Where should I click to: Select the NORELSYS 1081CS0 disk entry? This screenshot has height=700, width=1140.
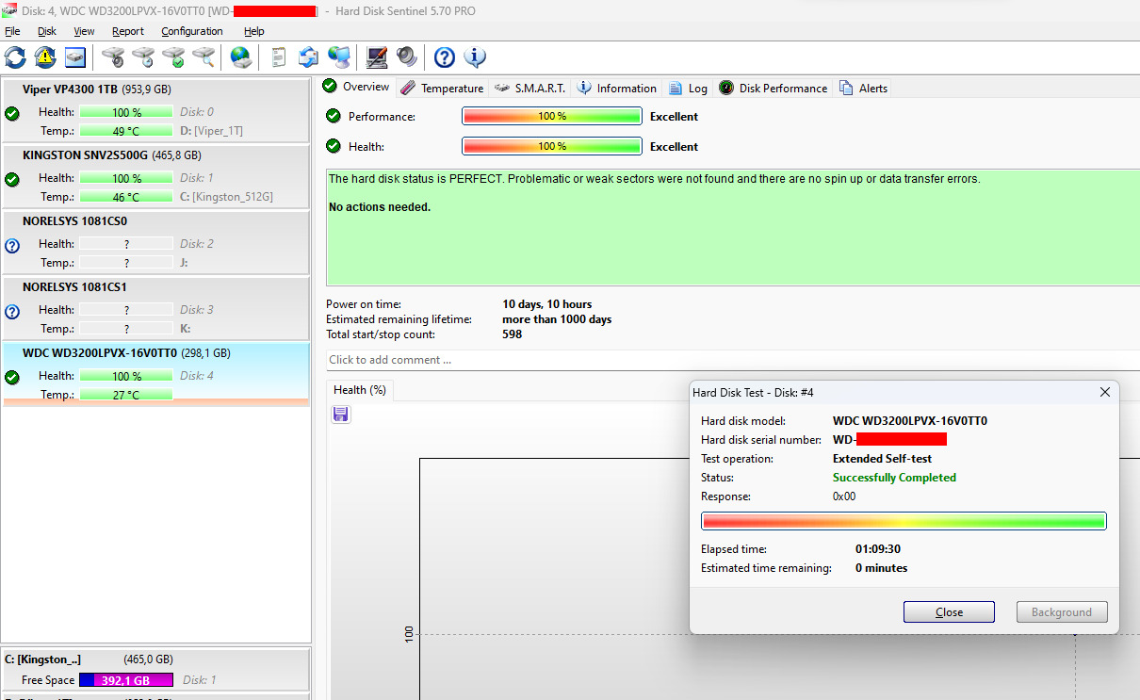click(155, 243)
